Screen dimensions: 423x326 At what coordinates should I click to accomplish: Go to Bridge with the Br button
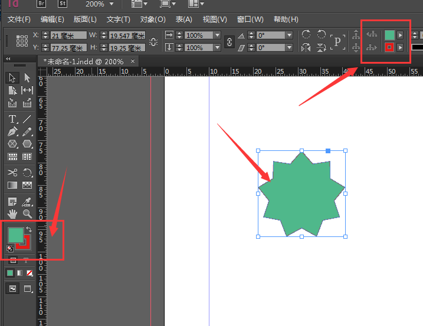pos(41,4)
